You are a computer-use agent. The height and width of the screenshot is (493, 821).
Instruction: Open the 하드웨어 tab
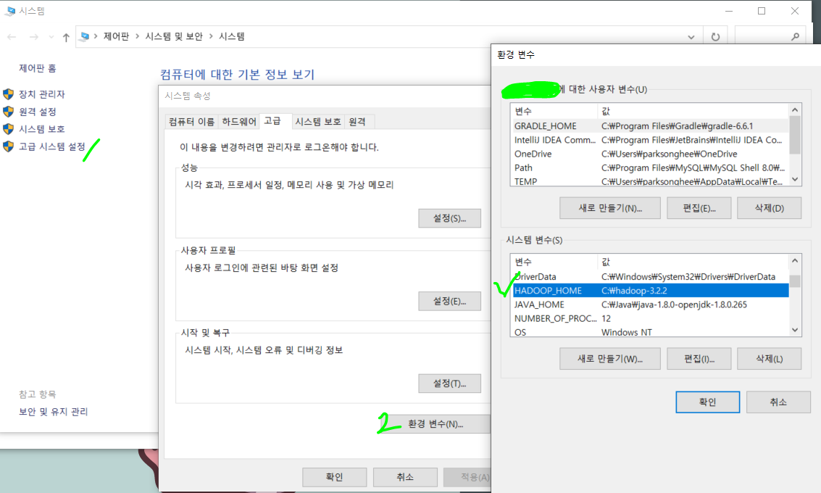(x=238, y=122)
